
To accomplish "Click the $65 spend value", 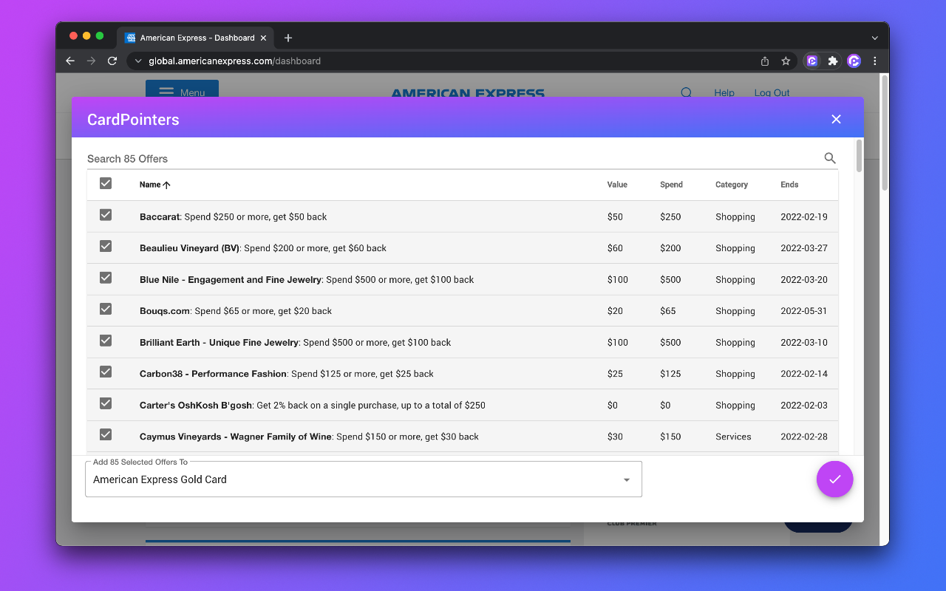I will (x=668, y=311).
